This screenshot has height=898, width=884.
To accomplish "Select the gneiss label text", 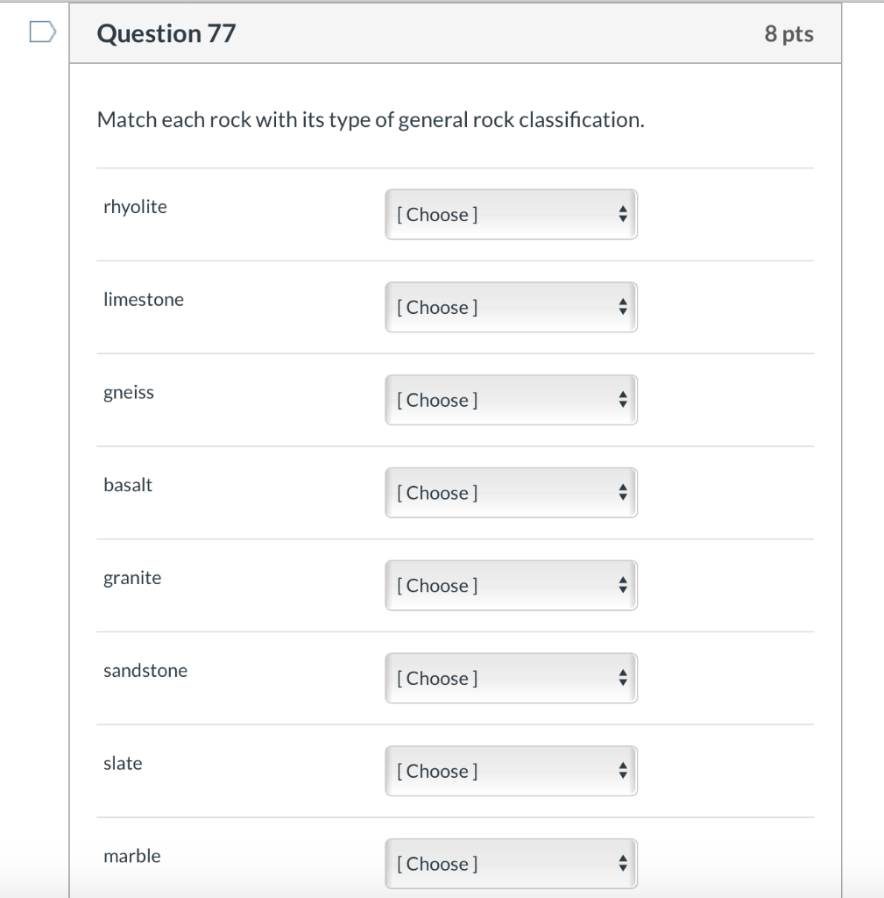I will (129, 393).
